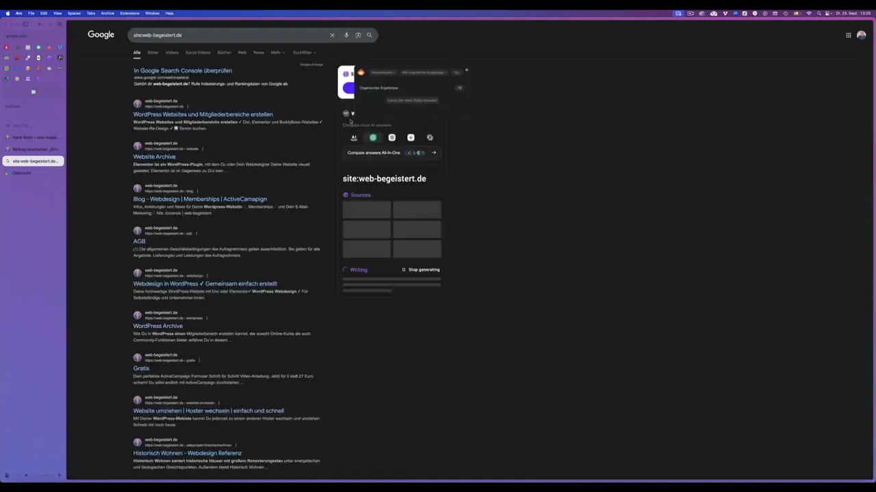Open options menu for AGB result
The width and height of the screenshot is (876, 492).
[196, 234]
